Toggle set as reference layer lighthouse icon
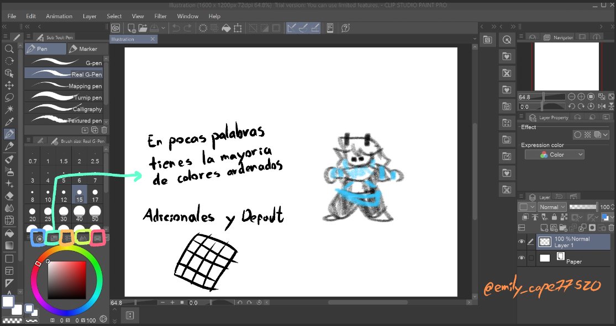The height and width of the screenshot is (326, 616). (535, 217)
